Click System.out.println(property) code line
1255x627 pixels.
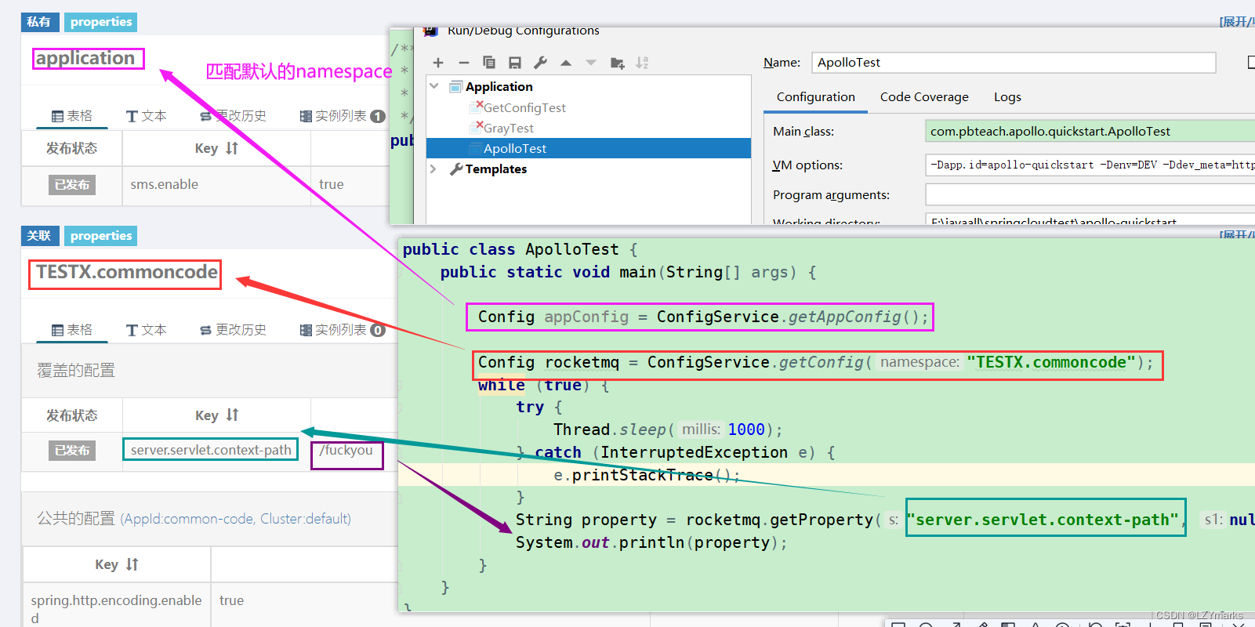651,542
